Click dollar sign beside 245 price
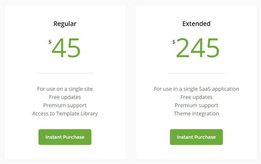Viewport: 261px width, 164px height. [x=174, y=42]
